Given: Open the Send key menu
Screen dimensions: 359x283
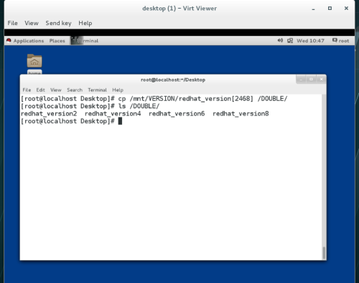Looking at the screenshot, I should (58, 23).
